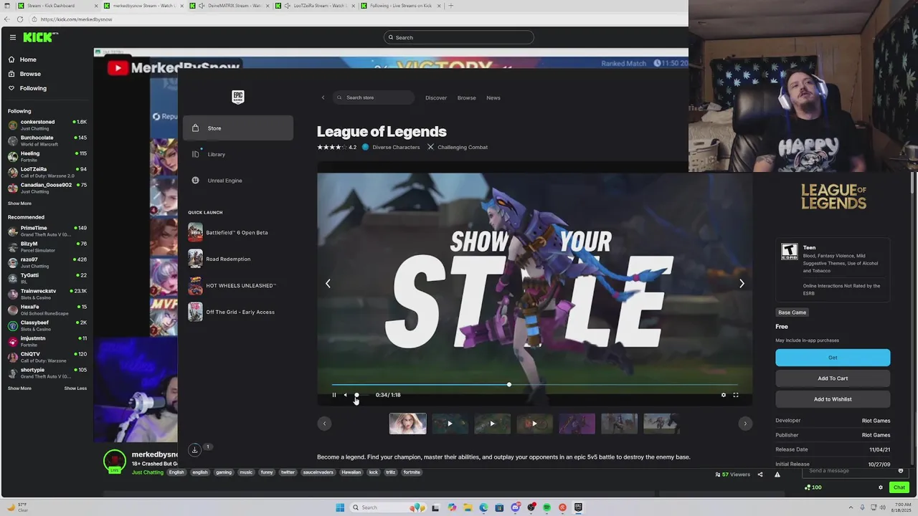Image resolution: width=918 pixels, height=516 pixels.
Task: Open Burchocolate channel in Following list
Action: [47, 140]
